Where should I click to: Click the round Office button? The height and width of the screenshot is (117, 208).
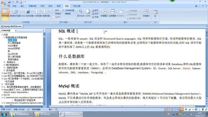pyautogui.click(x=3, y=3)
